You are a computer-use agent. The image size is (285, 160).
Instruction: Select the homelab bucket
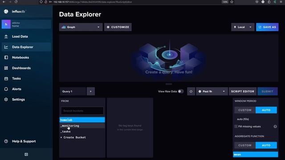[x=82, y=120]
